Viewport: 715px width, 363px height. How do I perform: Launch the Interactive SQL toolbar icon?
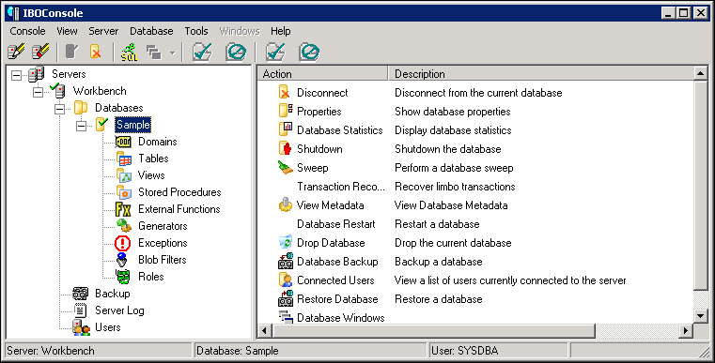point(129,52)
